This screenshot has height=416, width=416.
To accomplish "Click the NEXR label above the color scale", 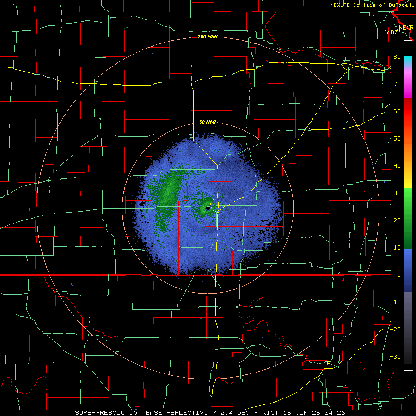I will pyautogui.click(x=406, y=27).
